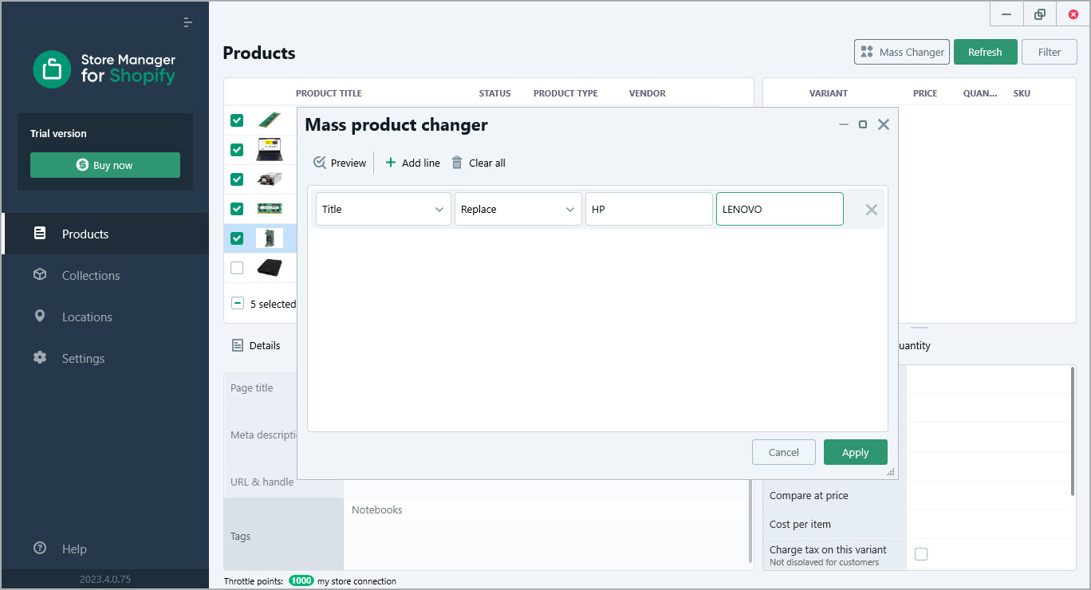Click the Buy now button
The height and width of the screenshot is (590, 1091).
pos(105,165)
